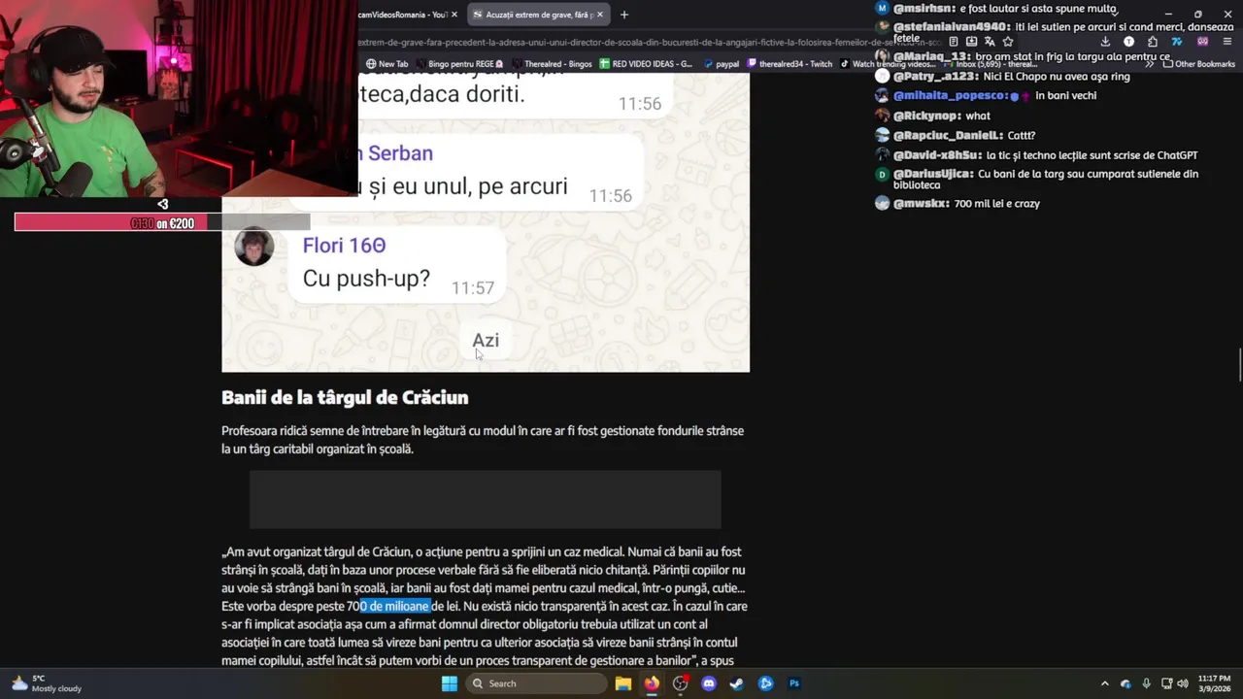Open the network tray icon
This screenshot has width=1243, height=699.
click(x=1166, y=683)
